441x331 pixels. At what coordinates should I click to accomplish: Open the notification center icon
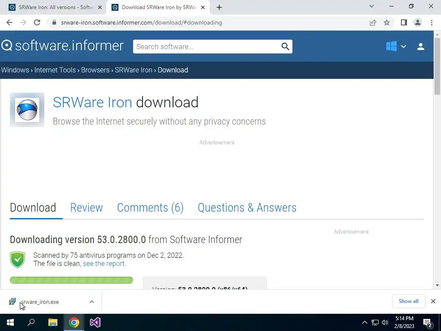428,322
